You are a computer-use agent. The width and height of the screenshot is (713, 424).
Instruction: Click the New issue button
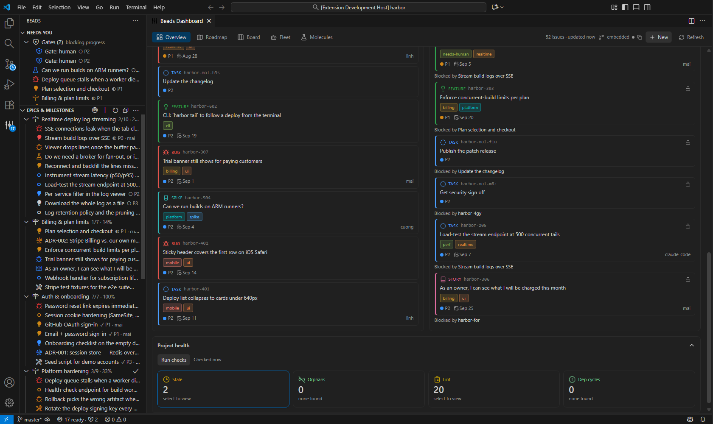(659, 37)
